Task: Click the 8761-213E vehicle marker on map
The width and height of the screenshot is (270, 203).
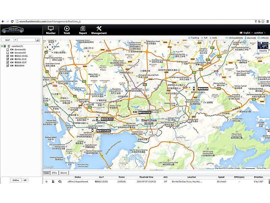Action: tap(135, 112)
